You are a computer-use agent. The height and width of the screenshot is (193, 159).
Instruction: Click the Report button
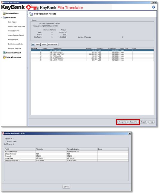[x=143, y=122]
